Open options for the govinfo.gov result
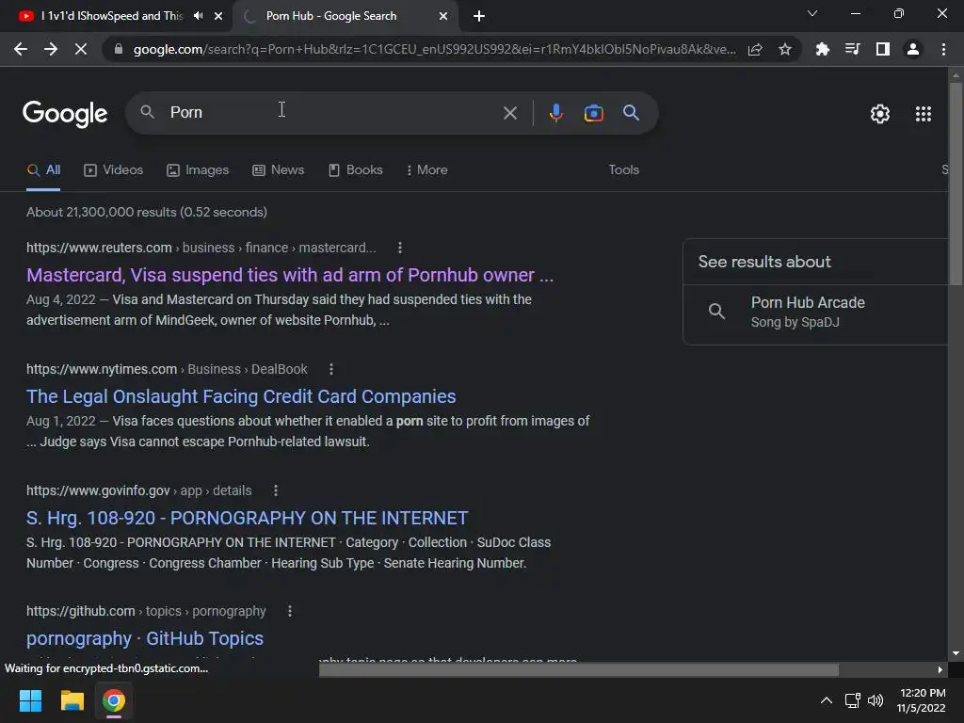Image resolution: width=964 pixels, height=723 pixels. click(276, 490)
